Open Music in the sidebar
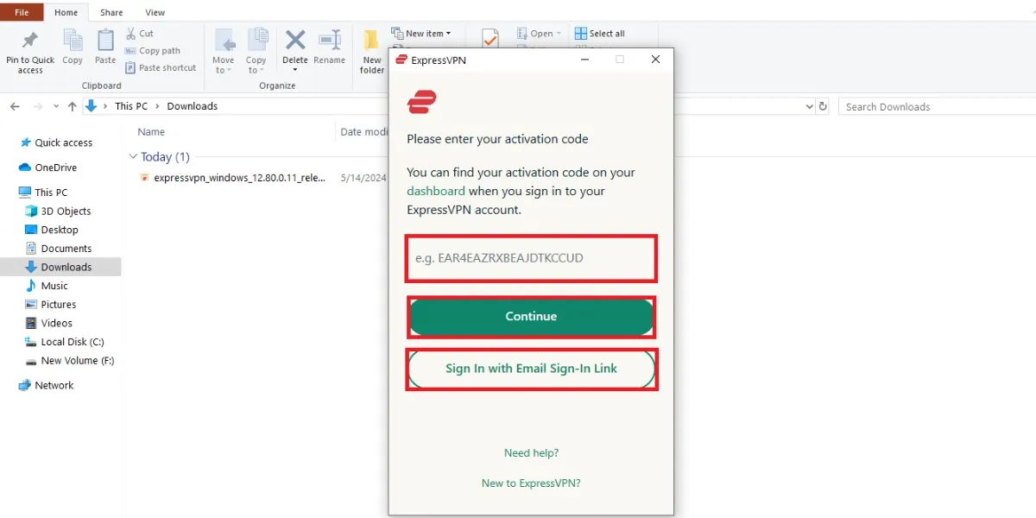 47,286
